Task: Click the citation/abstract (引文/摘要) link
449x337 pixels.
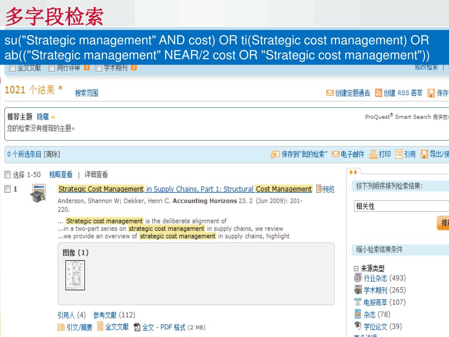Action: pyautogui.click(x=80, y=327)
